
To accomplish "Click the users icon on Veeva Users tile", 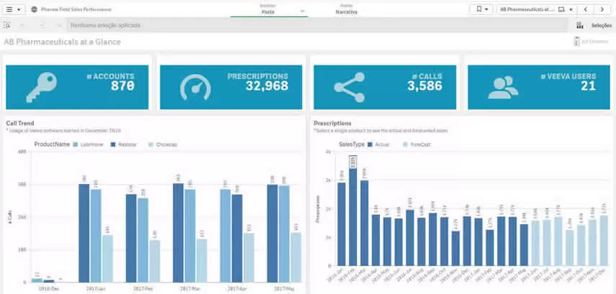I will [x=503, y=86].
